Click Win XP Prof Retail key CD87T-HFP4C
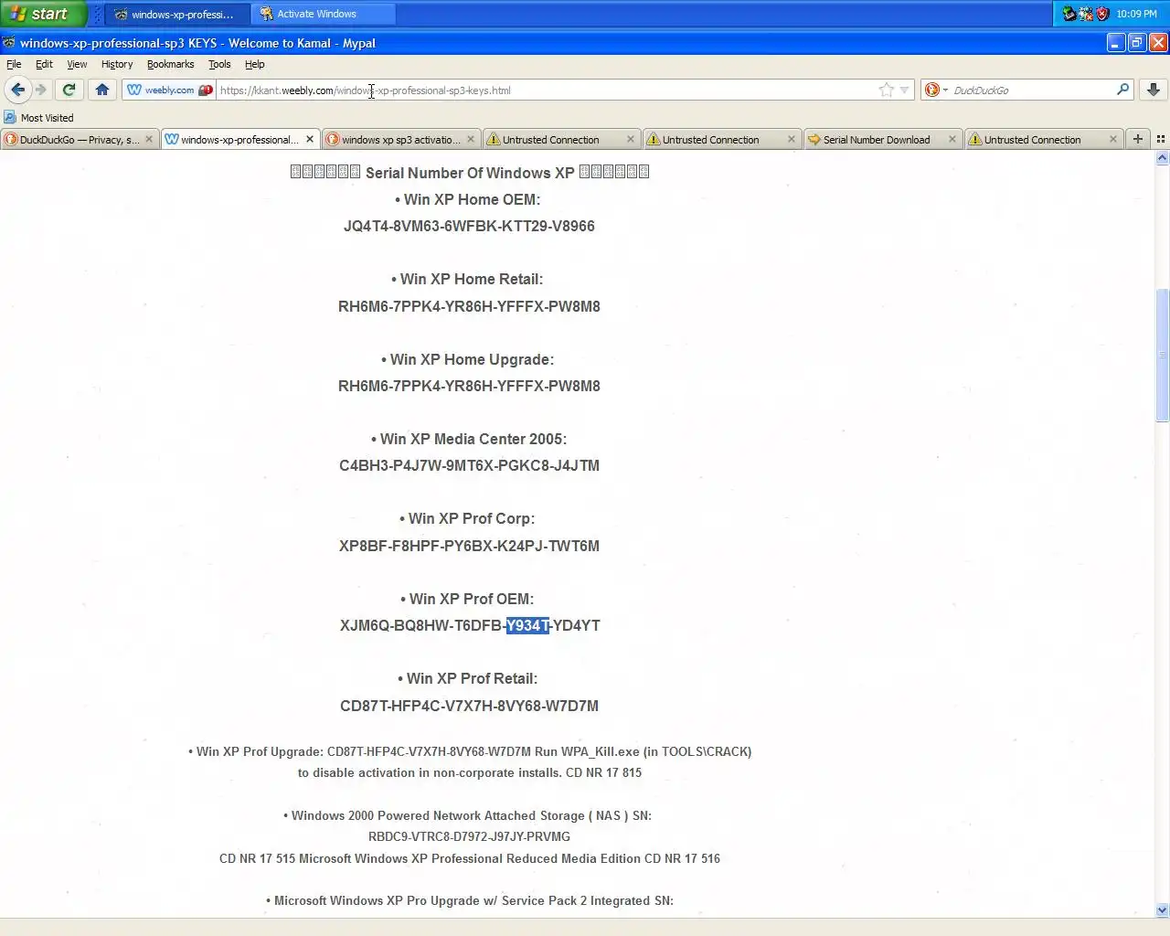 pos(469,706)
